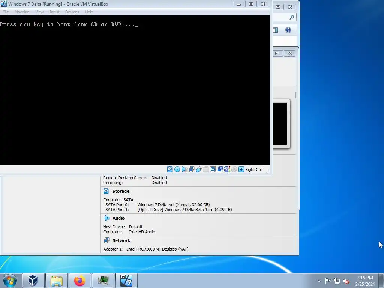Screen dimensions: 384x288
Task: Select the Windows 7 Delta Beta 1.iso entry
Action: [x=184, y=210]
